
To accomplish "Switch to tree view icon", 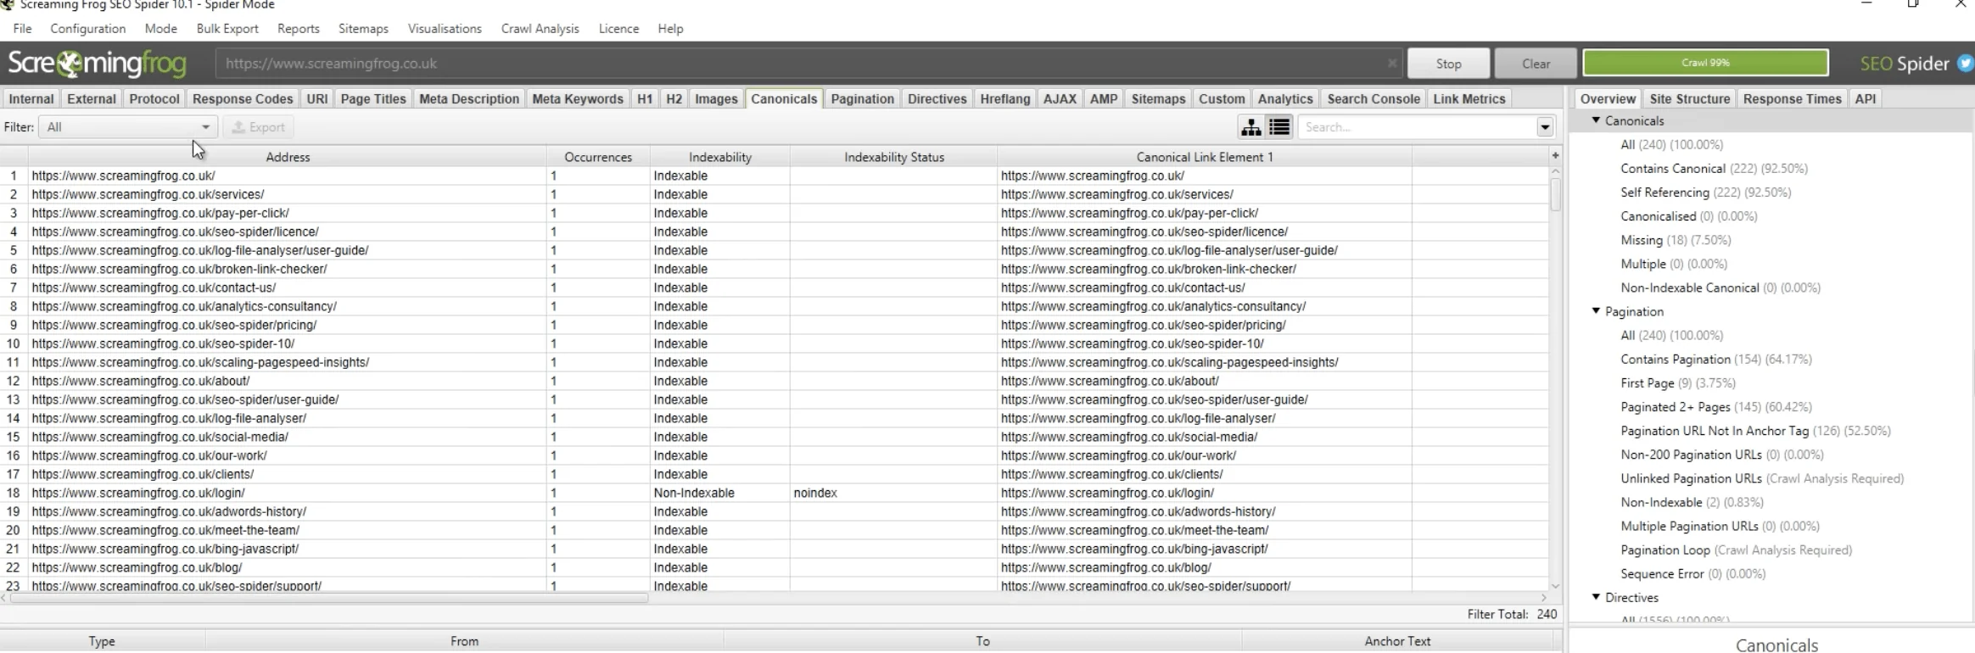I will [x=1250, y=127].
